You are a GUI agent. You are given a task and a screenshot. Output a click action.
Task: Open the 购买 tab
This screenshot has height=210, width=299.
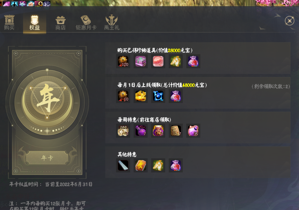[9, 23]
